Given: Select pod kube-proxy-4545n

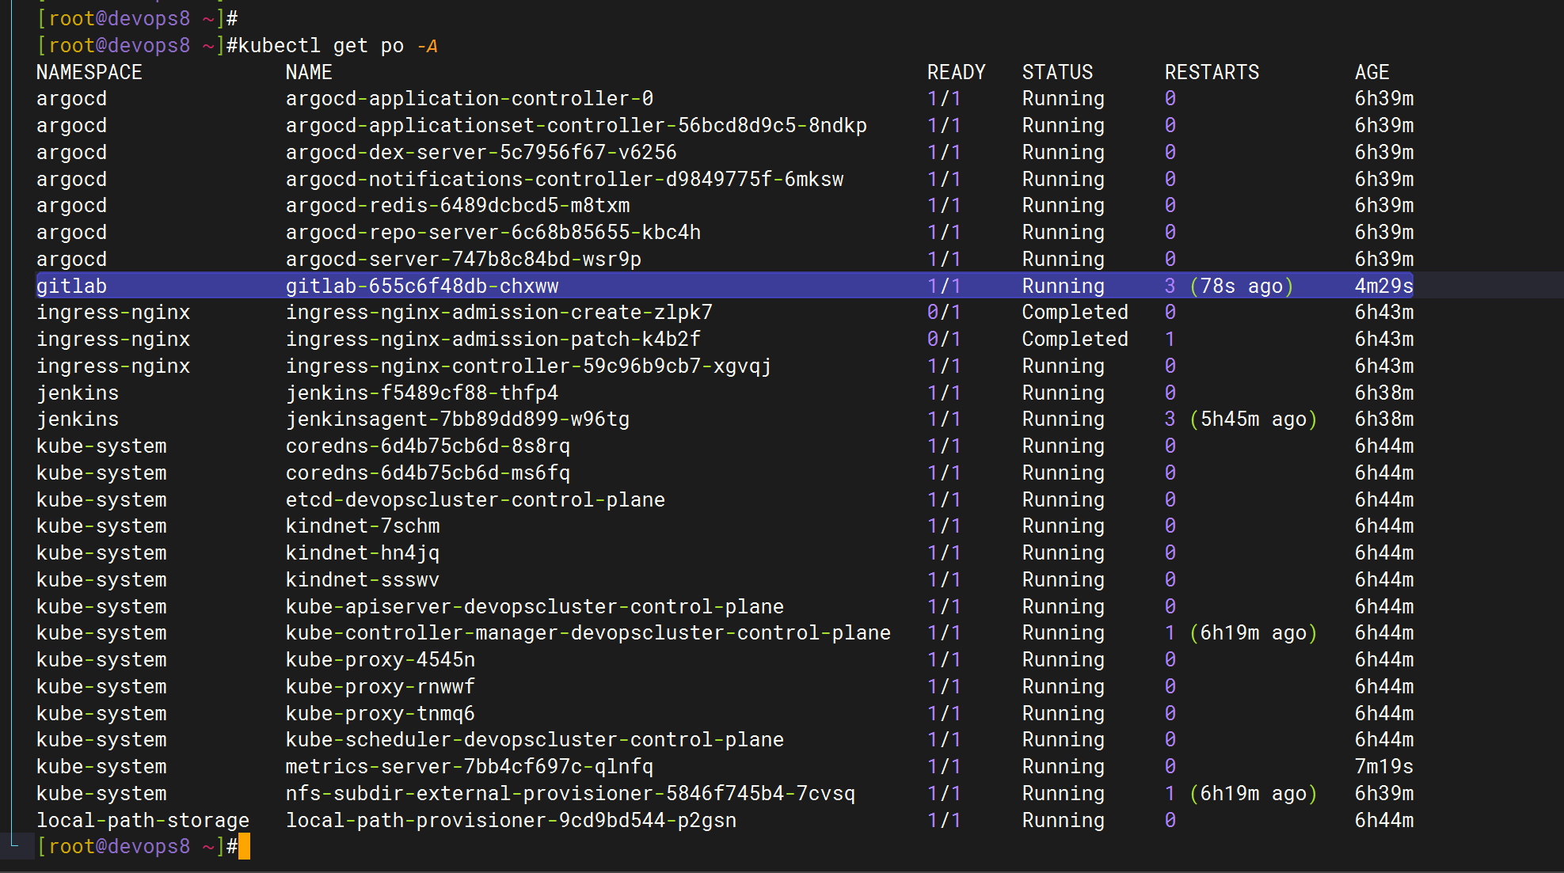Looking at the screenshot, I should pos(380,660).
